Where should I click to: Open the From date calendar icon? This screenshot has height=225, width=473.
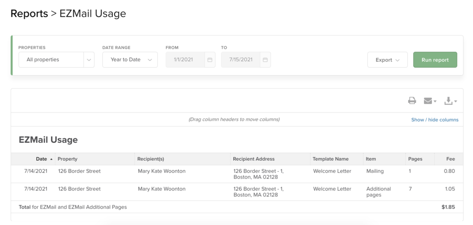coord(209,60)
